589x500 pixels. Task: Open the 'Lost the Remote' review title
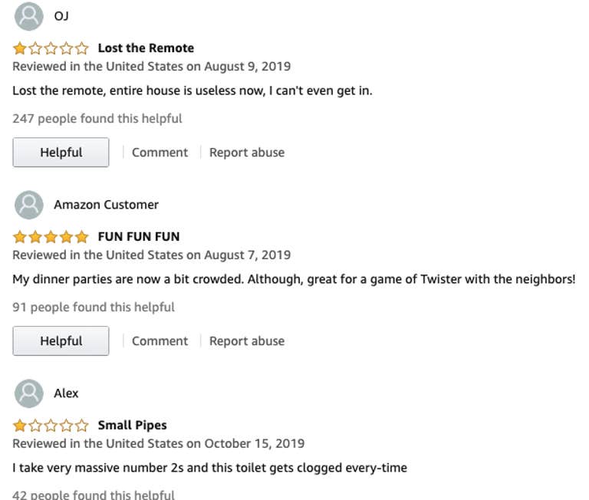[x=146, y=48]
